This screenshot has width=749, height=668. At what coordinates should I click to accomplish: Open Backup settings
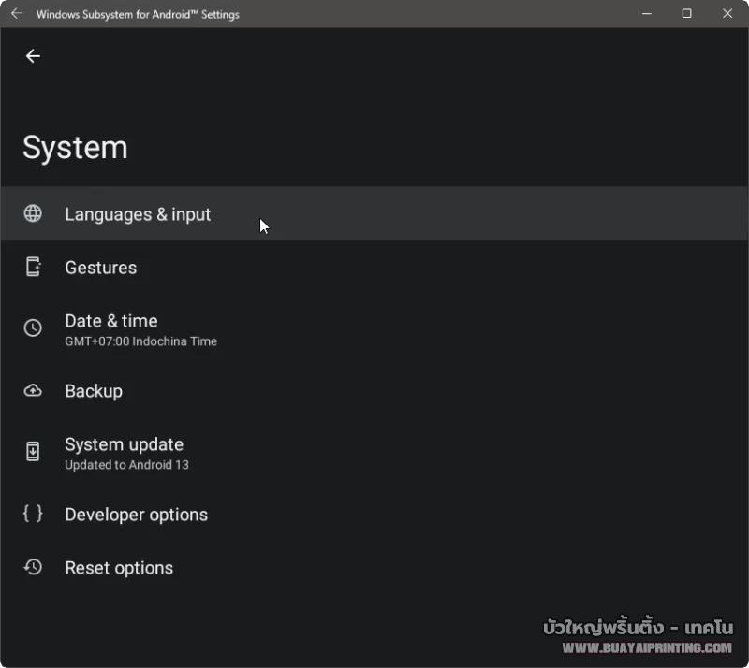[94, 391]
